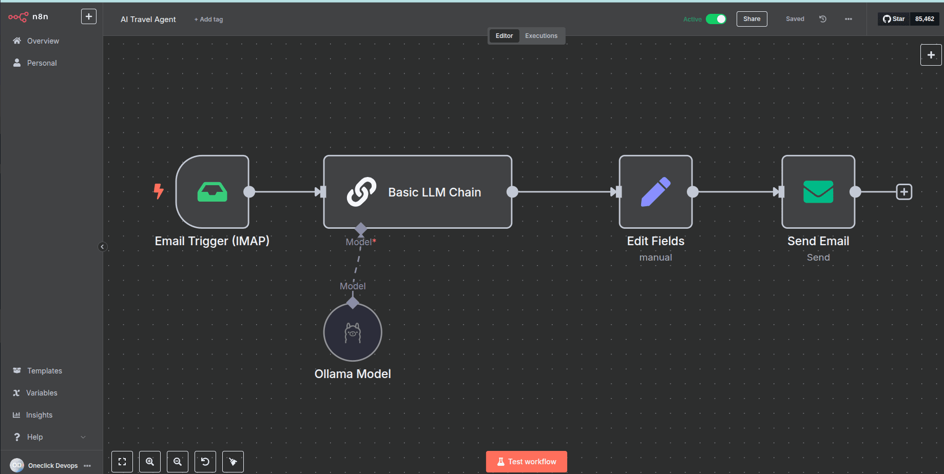Click the Share button

pos(752,19)
